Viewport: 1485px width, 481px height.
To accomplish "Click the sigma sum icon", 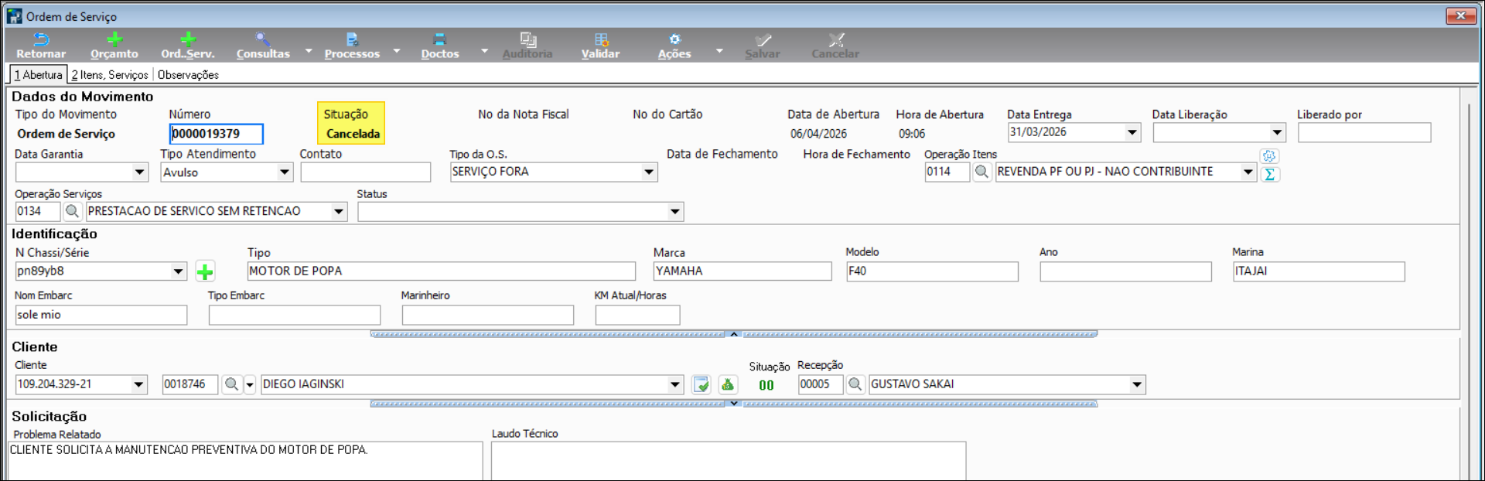I will [1269, 175].
